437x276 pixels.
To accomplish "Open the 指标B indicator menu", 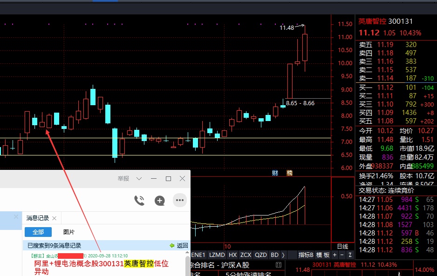I will (306, 255).
